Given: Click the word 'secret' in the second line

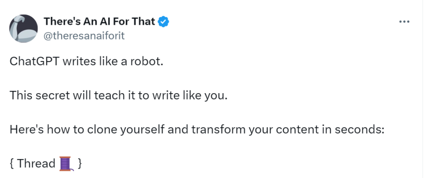Looking at the screenshot, I should click(51, 96).
